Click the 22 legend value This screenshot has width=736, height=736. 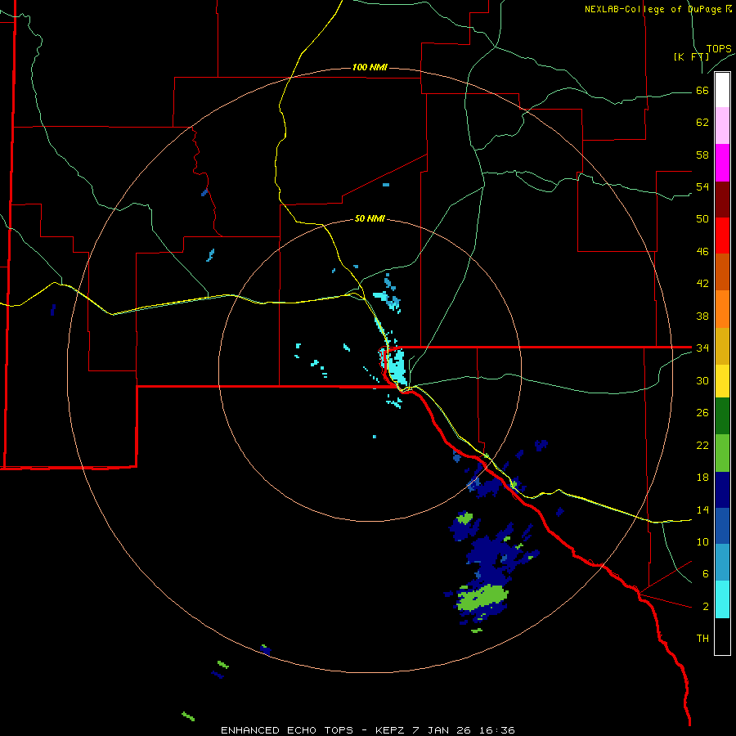click(702, 445)
